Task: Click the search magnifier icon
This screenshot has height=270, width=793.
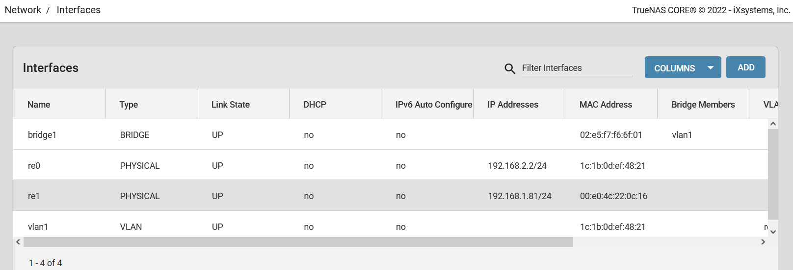Action: [510, 68]
